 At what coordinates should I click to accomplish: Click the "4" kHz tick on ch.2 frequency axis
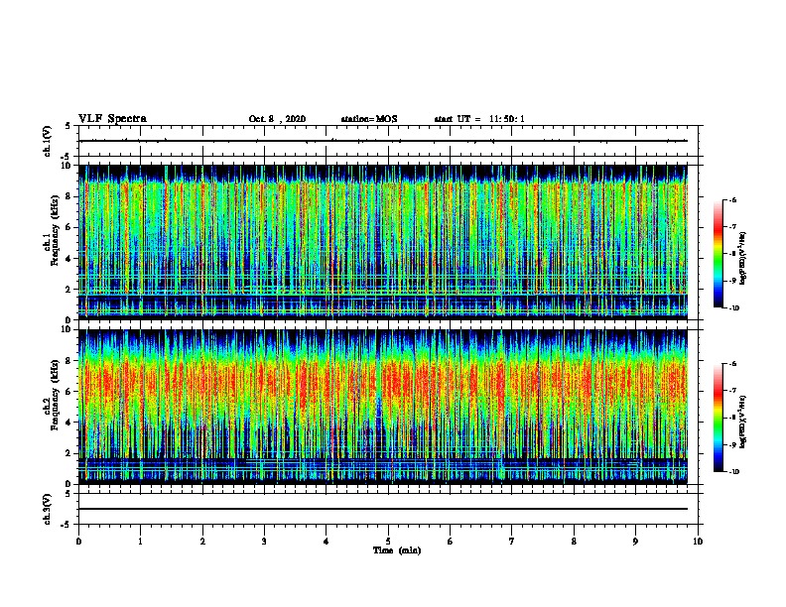pyautogui.click(x=68, y=423)
